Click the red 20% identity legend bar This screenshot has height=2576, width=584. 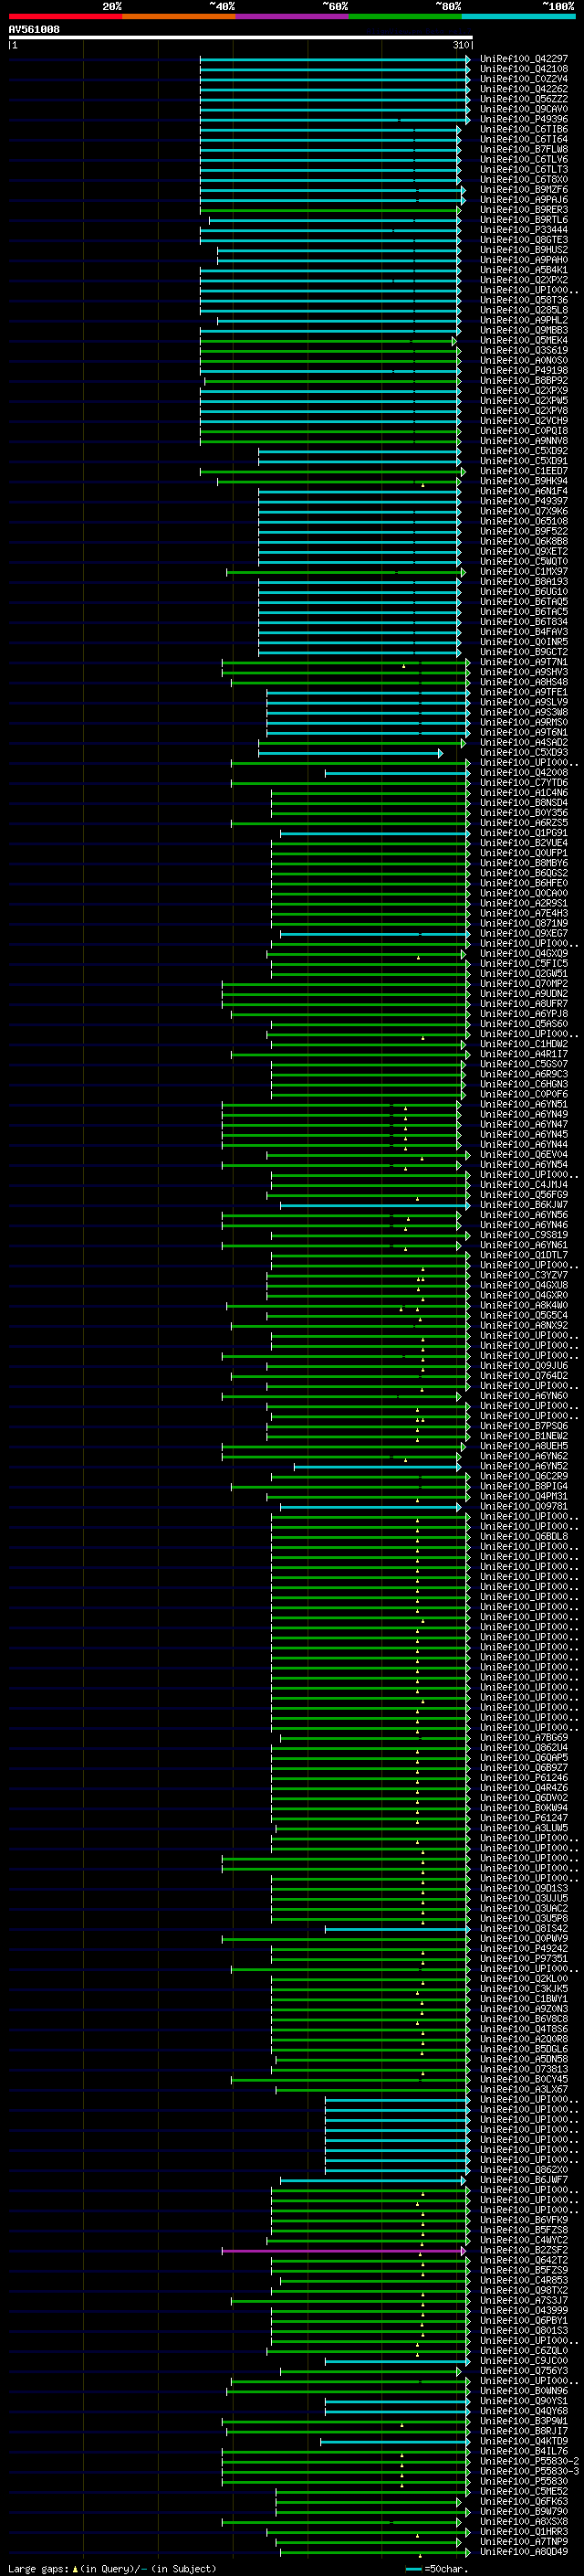65,16
